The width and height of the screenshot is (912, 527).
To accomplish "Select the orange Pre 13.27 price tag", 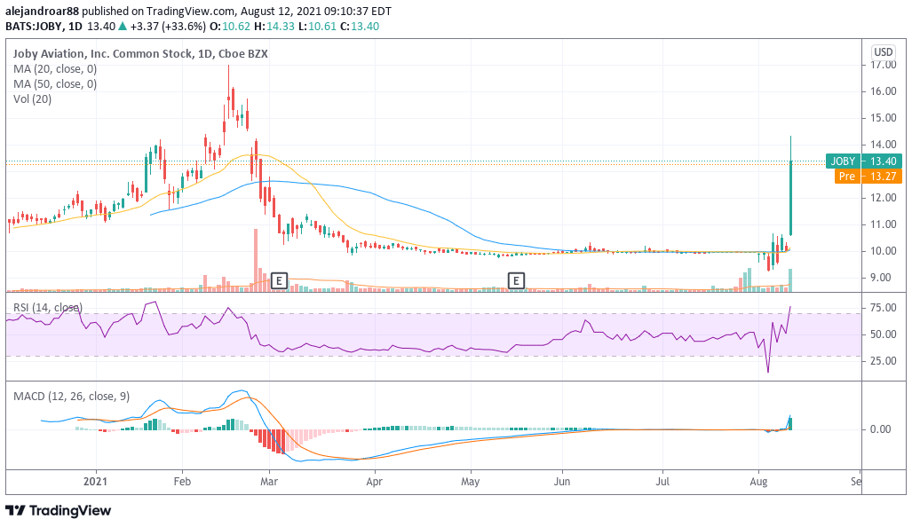I will tap(868, 176).
